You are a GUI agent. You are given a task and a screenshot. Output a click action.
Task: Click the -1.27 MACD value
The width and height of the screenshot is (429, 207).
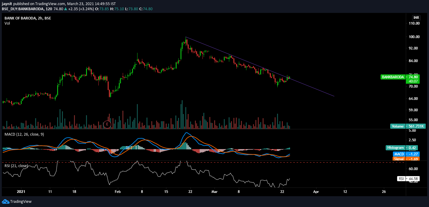click(x=412, y=154)
